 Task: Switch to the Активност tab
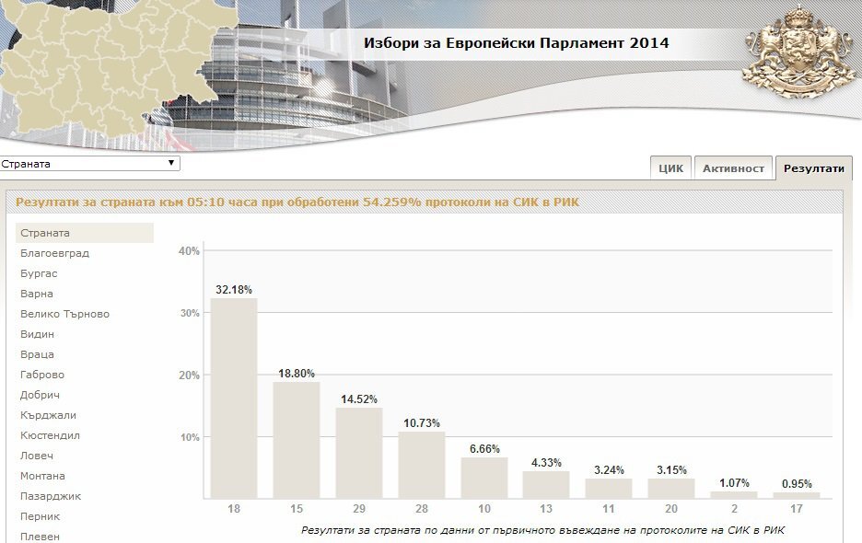(733, 168)
